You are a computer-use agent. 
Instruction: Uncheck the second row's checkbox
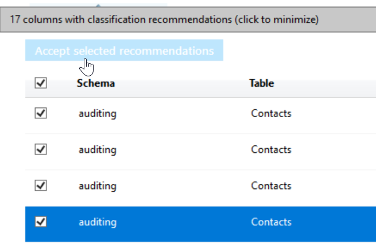tap(41, 149)
